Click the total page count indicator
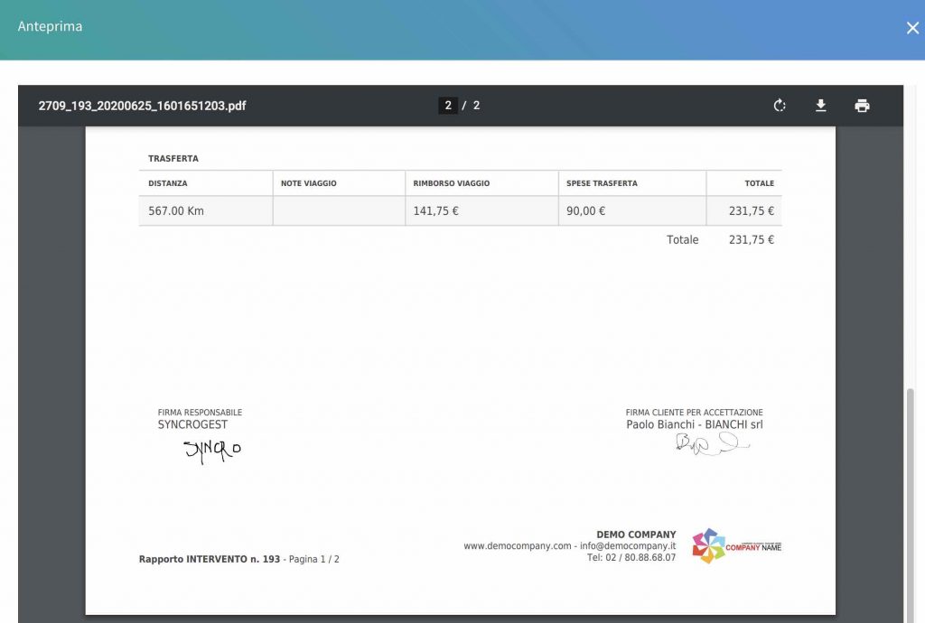The height and width of the screenshot is (623, 925). 476,106
